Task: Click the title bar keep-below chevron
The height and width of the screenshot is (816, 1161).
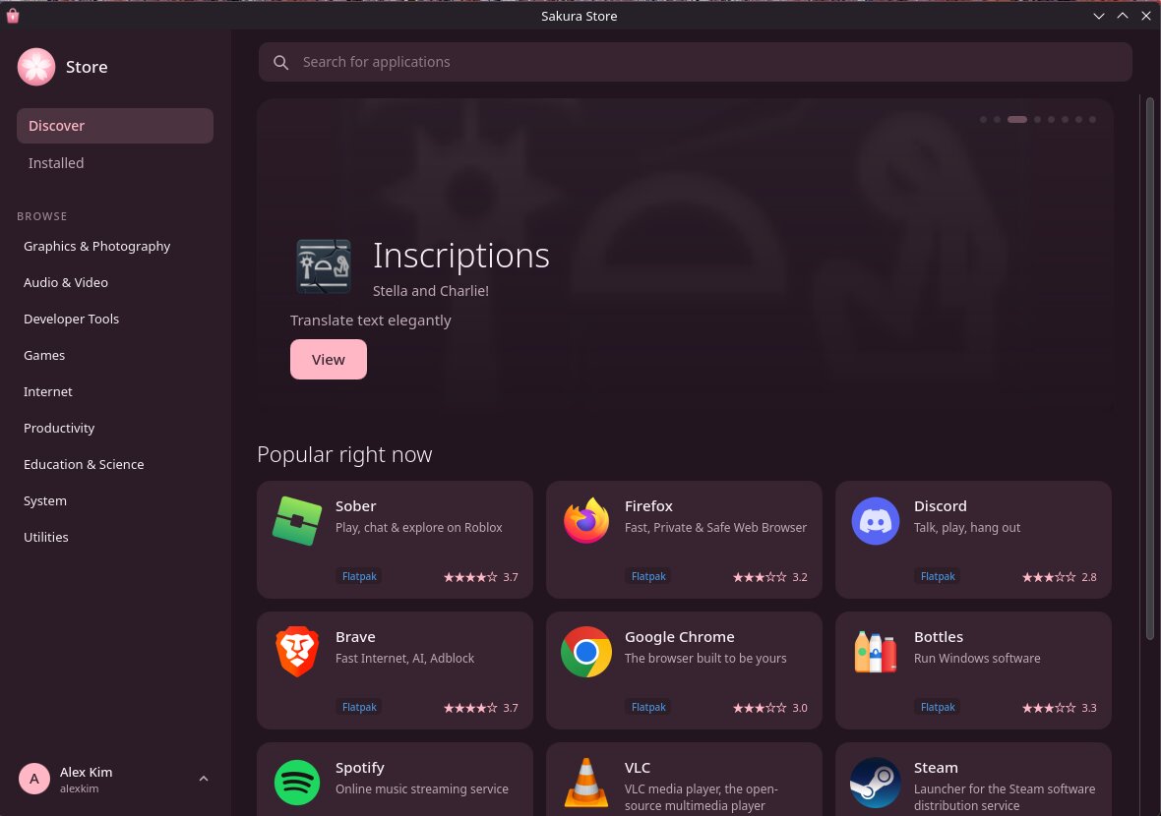Action: tap(1099, 16)
